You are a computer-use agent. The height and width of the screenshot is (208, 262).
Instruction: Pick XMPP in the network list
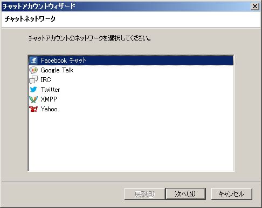coord(49,99)
